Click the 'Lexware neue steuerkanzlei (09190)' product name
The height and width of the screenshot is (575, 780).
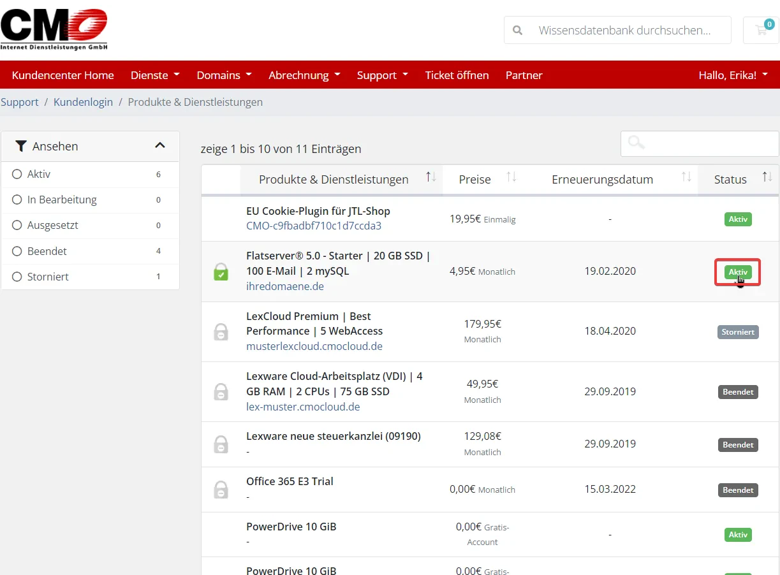(x=334, y=436)
